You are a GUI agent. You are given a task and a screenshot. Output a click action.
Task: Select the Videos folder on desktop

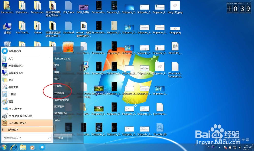[38, 27]
